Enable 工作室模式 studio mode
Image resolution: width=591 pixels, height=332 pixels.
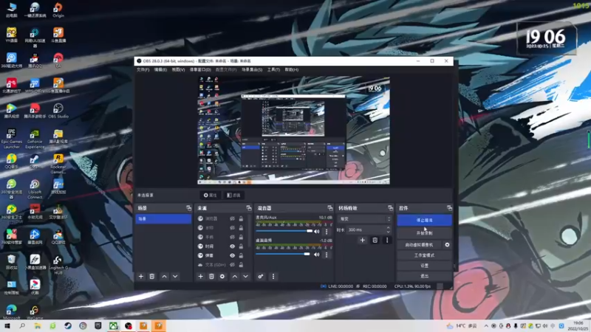[x=424, y=255]
